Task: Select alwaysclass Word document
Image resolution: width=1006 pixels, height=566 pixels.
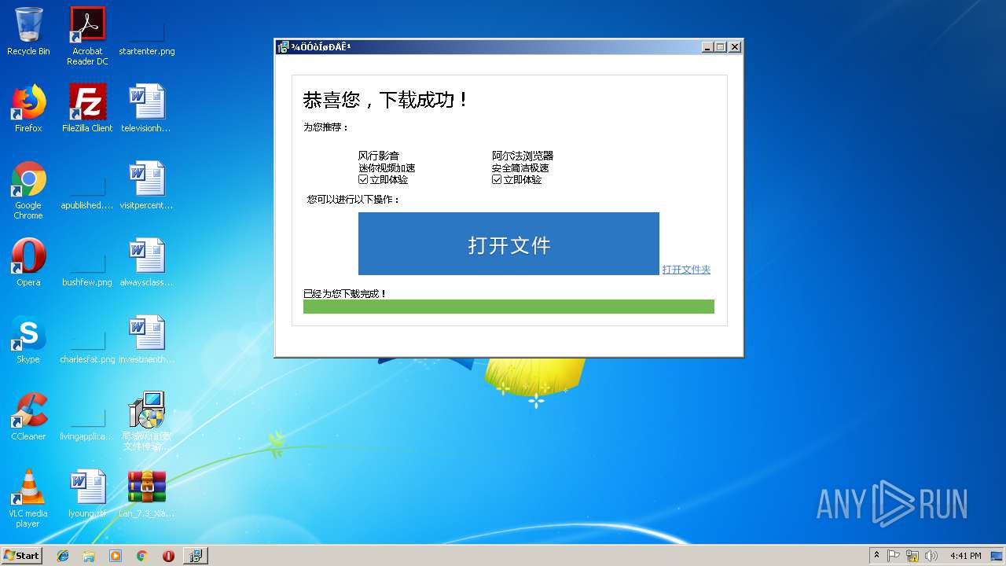Action: point(147,263)
